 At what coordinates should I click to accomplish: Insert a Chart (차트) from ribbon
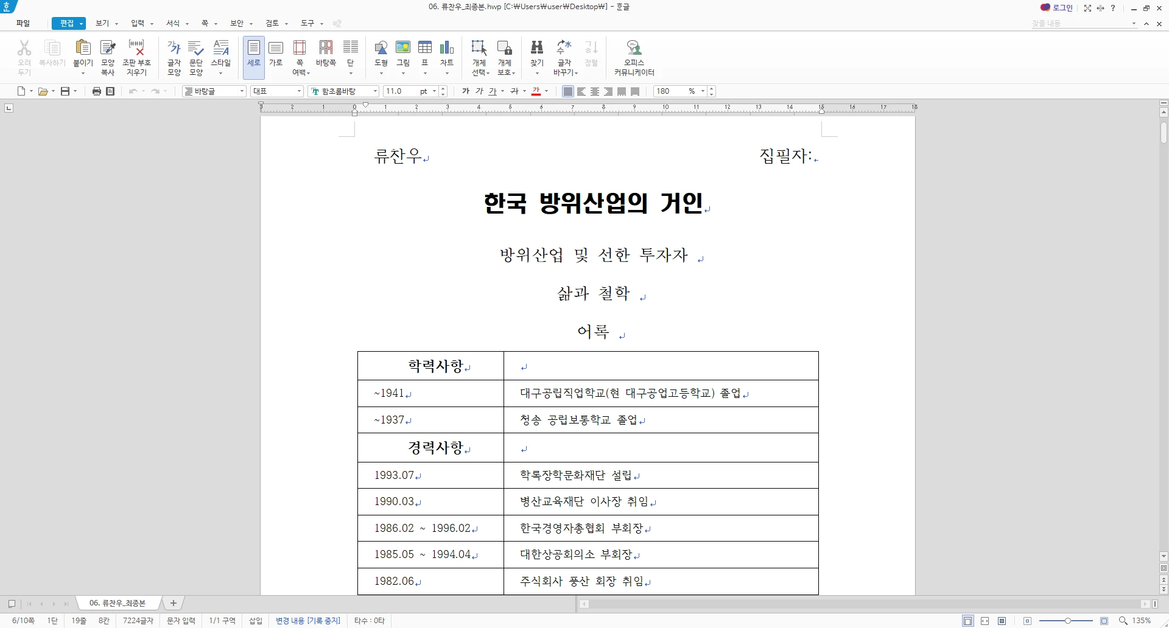[x=447, y=58]
